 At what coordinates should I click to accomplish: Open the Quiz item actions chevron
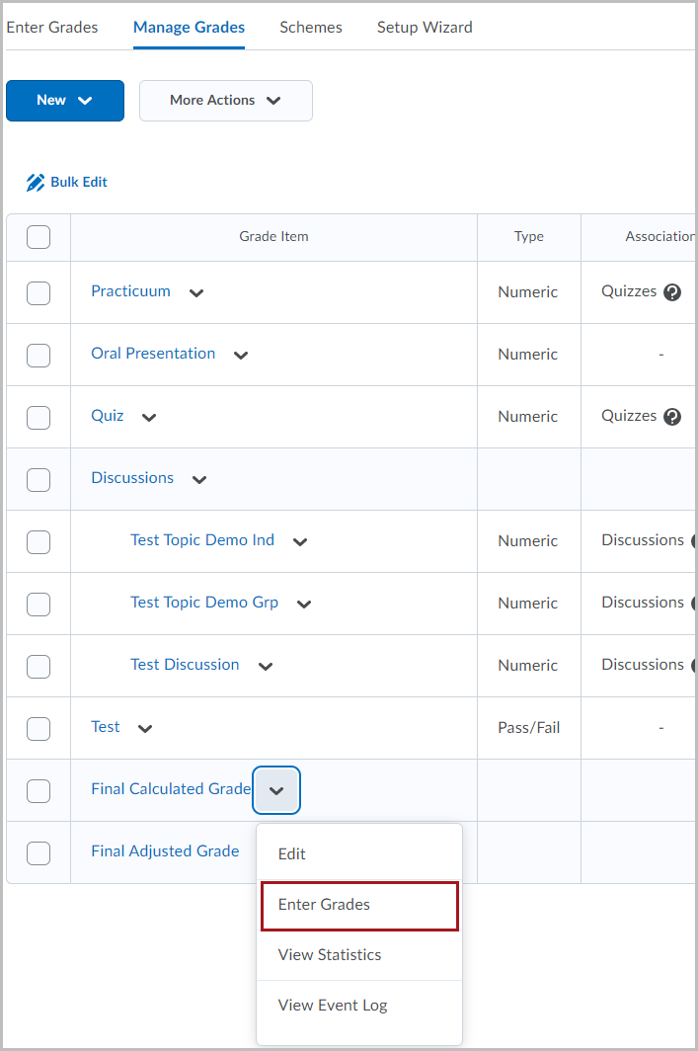(149, 418)
